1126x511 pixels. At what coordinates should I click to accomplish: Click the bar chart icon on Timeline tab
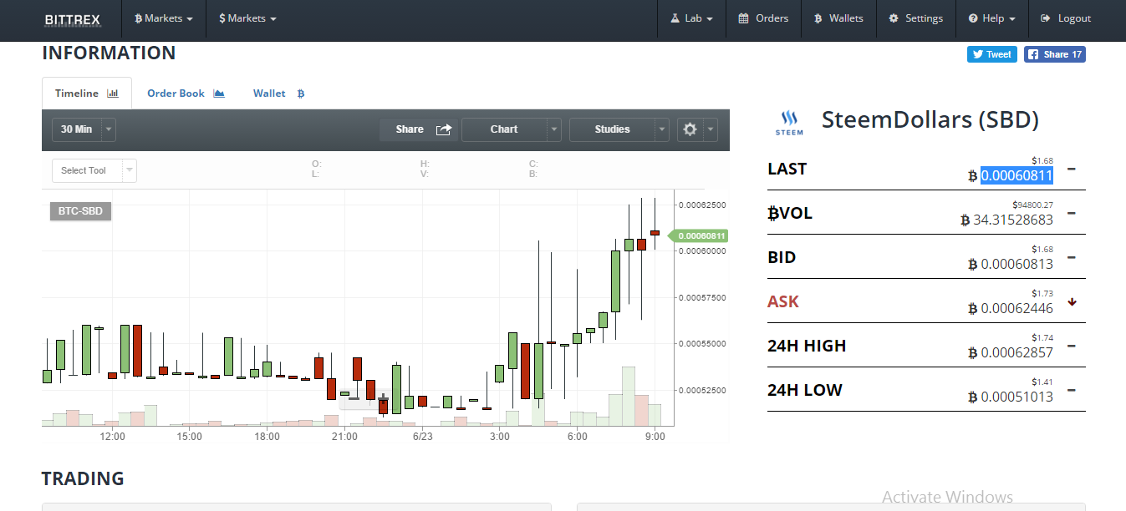click(113, 94)
